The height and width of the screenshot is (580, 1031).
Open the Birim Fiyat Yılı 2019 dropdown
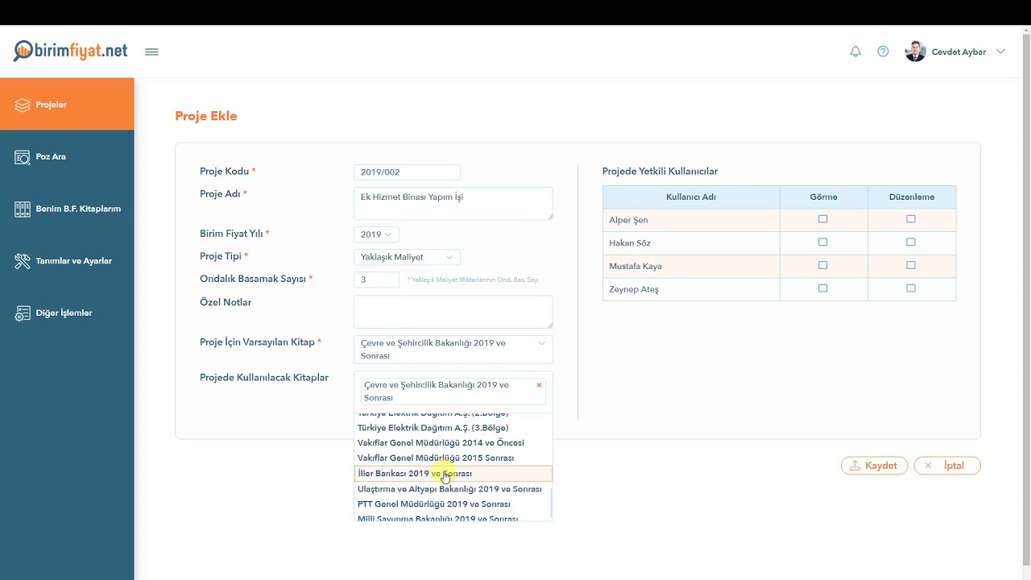[x=376, y=234]
